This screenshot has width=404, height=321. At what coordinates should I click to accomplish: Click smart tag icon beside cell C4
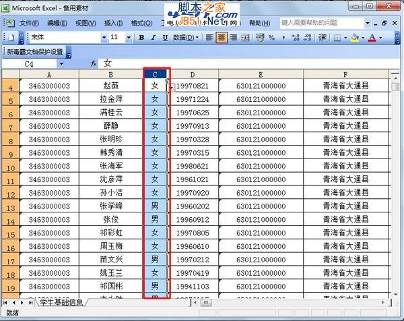pos(172,88)
